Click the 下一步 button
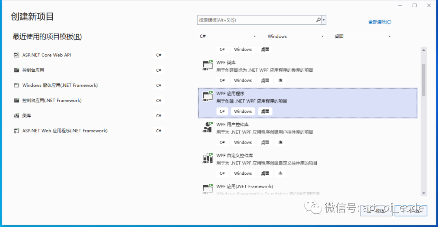438x227 pixels. click(x=410, y=211)
